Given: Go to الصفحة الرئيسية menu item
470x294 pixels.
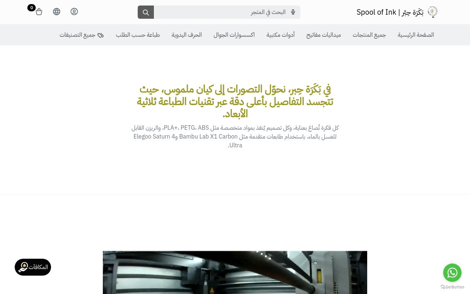Looking at the screenshot, I should [x=416, y=35].
